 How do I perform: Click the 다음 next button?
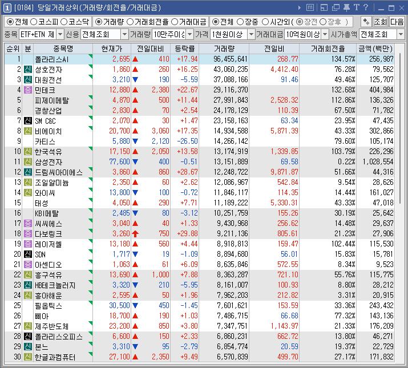(x=397, y=22)
